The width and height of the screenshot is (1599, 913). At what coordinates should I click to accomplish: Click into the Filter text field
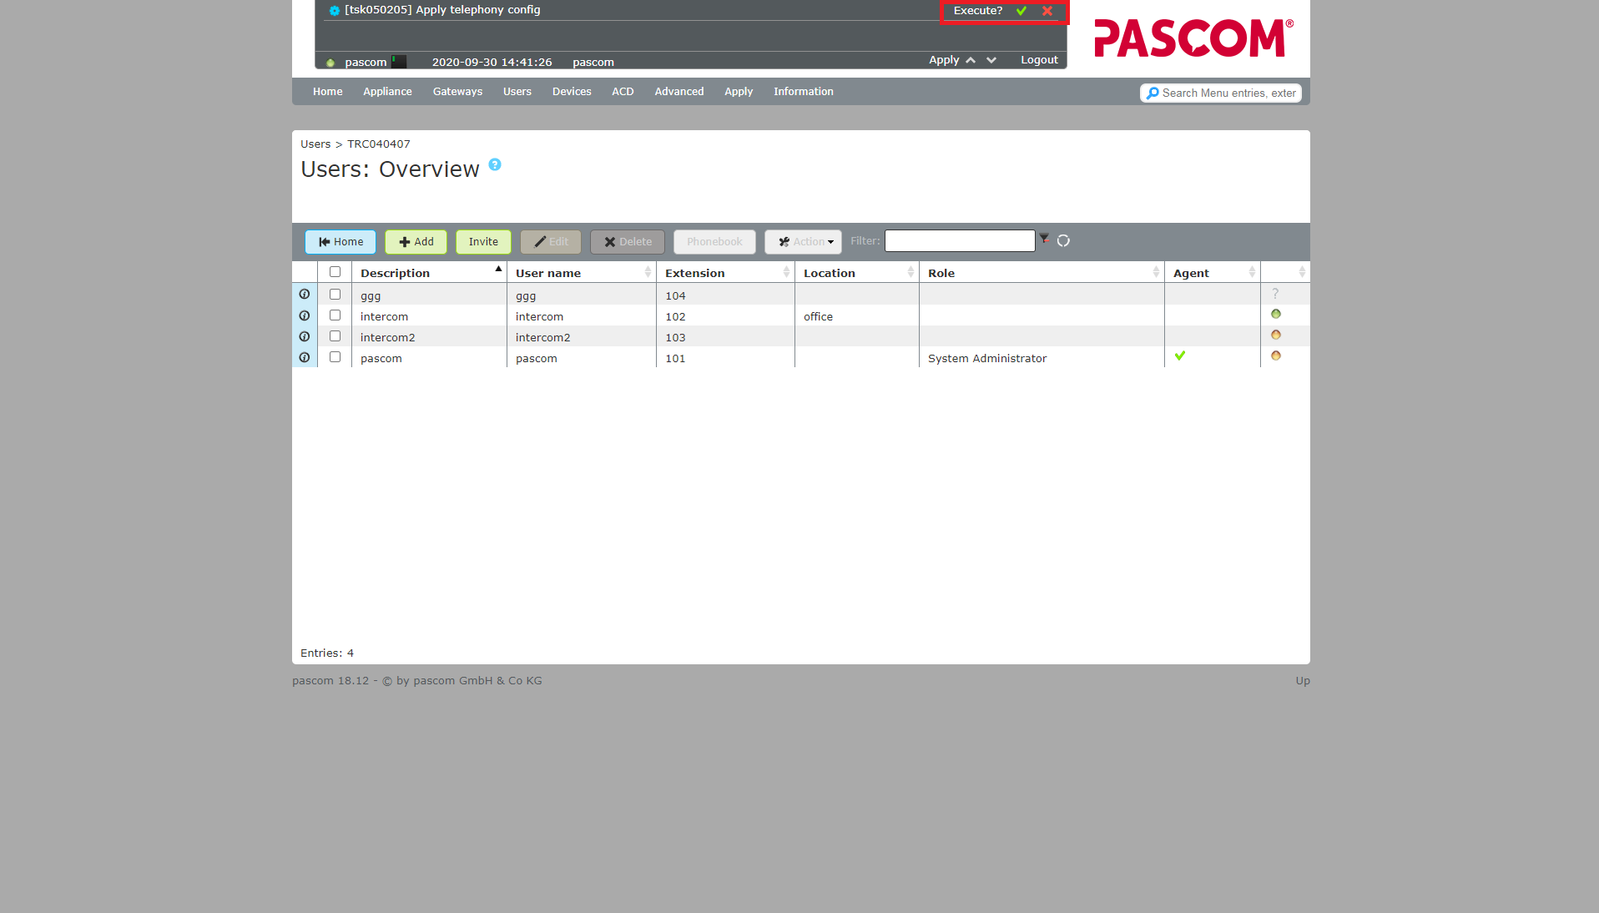(960, 241)
